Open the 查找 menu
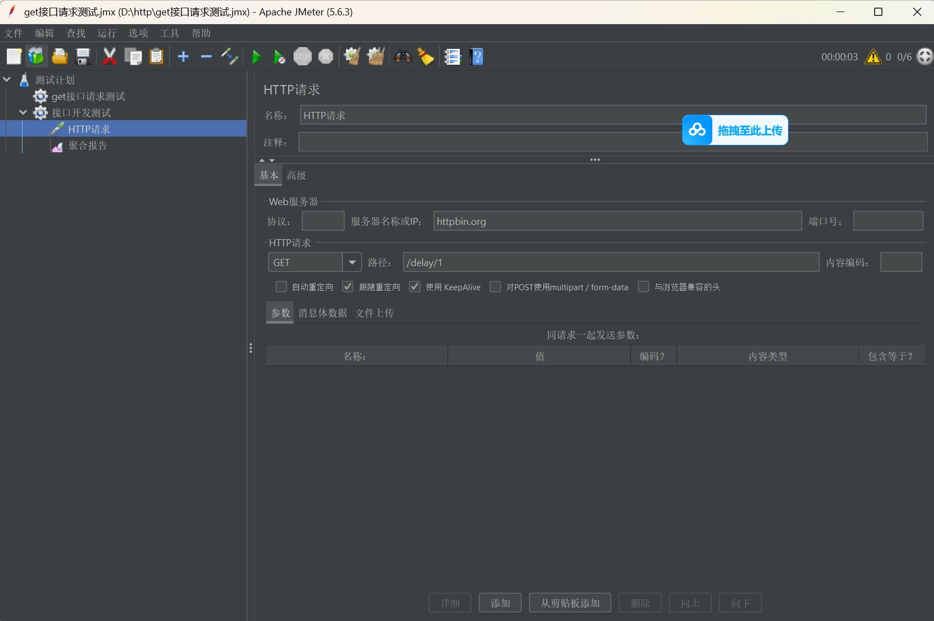Image resolution: width=934 pixels, height=621 pixels. click(x=76, y=33)
